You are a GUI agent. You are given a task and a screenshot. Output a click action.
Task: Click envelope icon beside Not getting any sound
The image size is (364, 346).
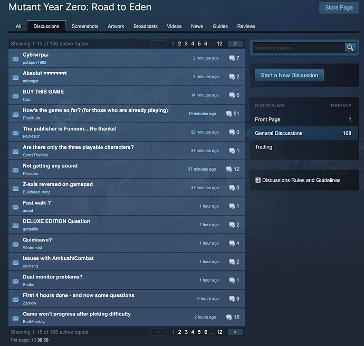click(x=15, y=170)
